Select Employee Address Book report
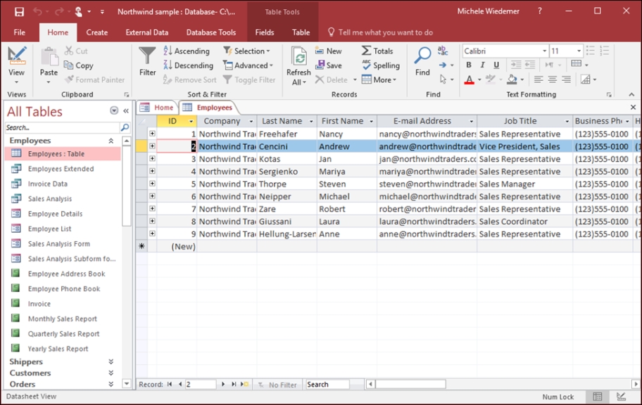 tap(66, 274)
